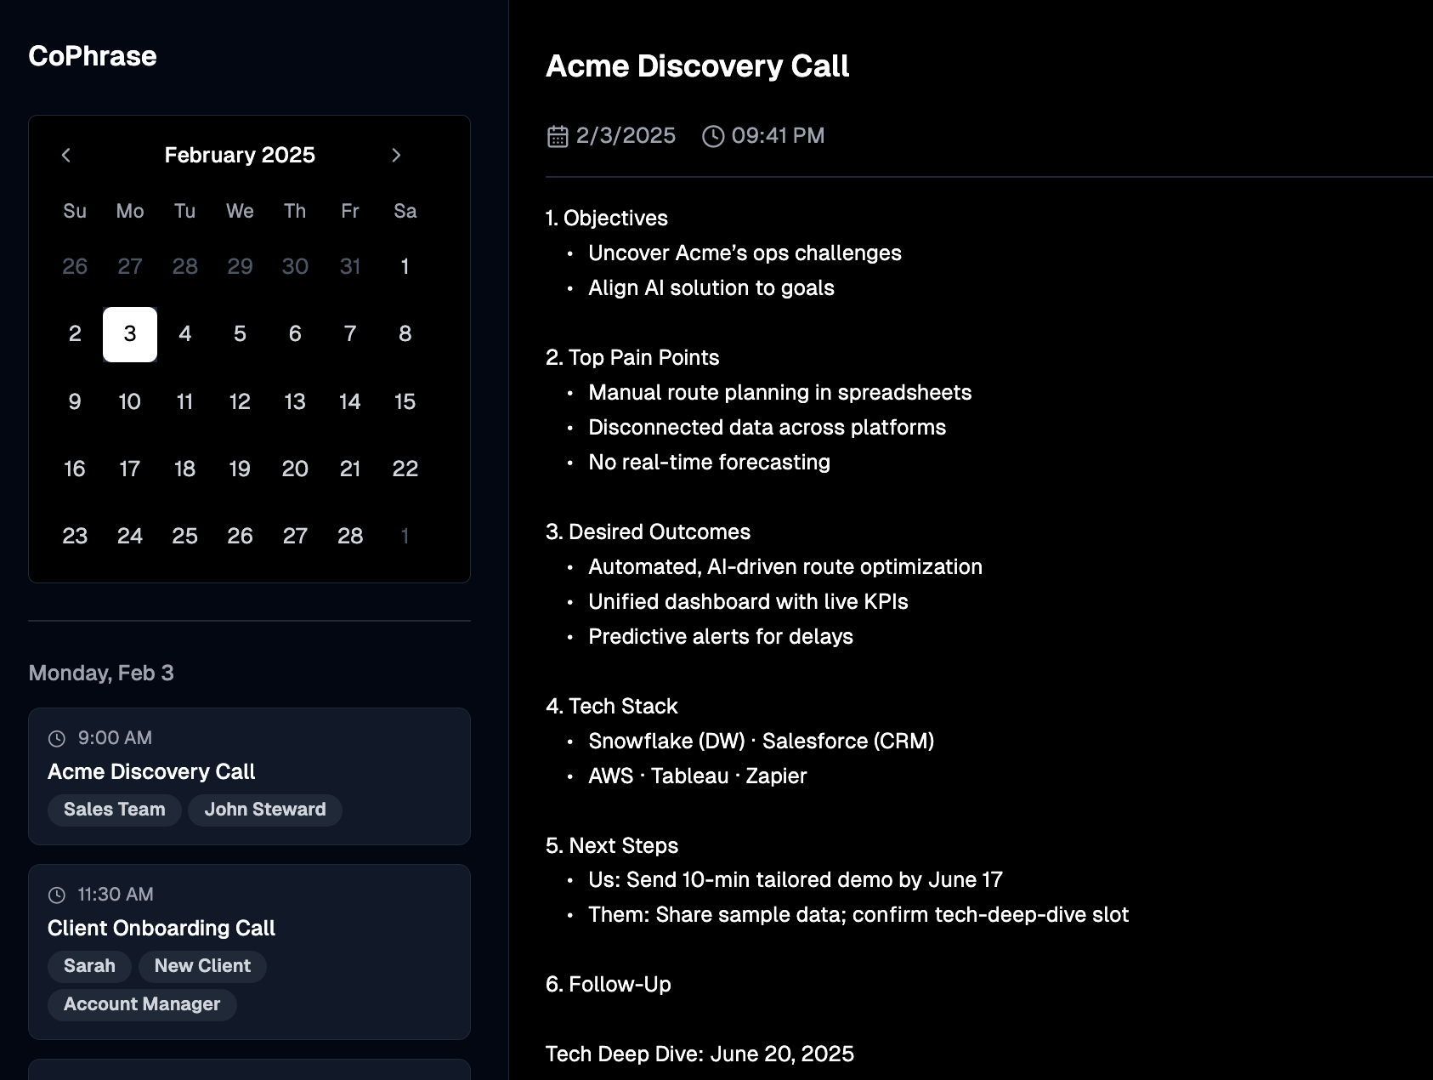Click the Acme Discovery Call note title

pyautogui.click(x=697, y=66)
